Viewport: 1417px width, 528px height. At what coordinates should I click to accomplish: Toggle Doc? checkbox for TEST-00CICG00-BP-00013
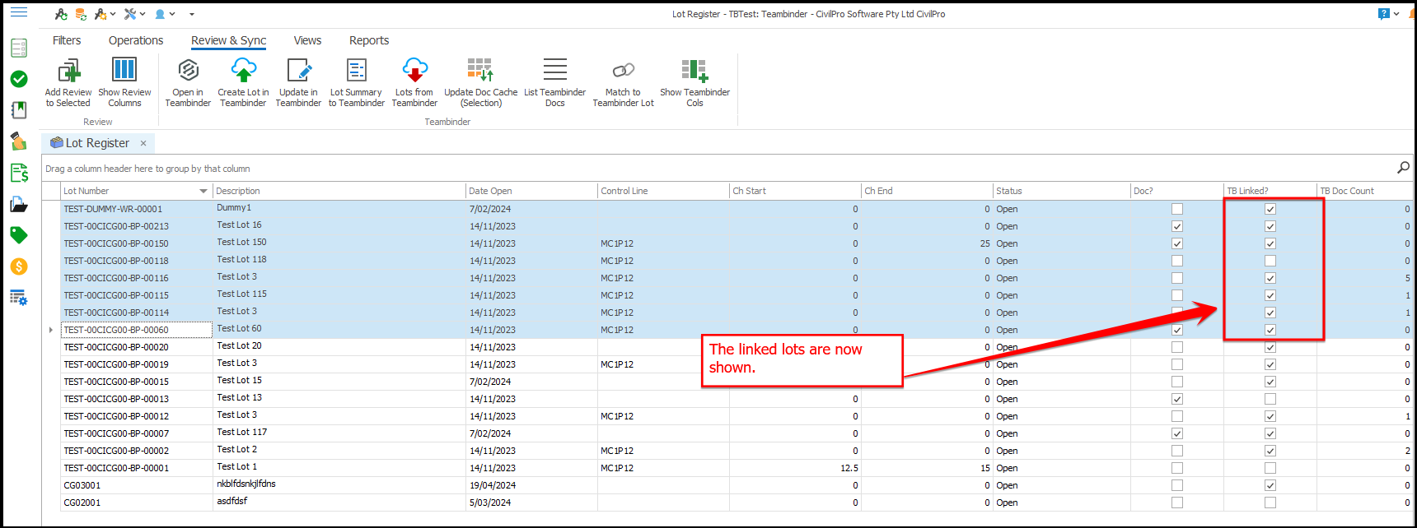[x=1177, y=399]
